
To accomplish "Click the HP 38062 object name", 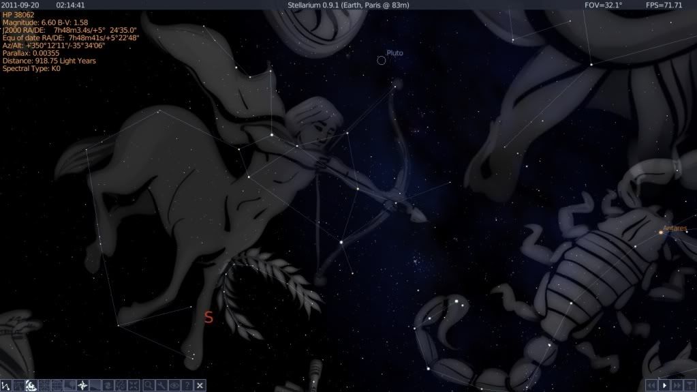I will click(18, 15).
